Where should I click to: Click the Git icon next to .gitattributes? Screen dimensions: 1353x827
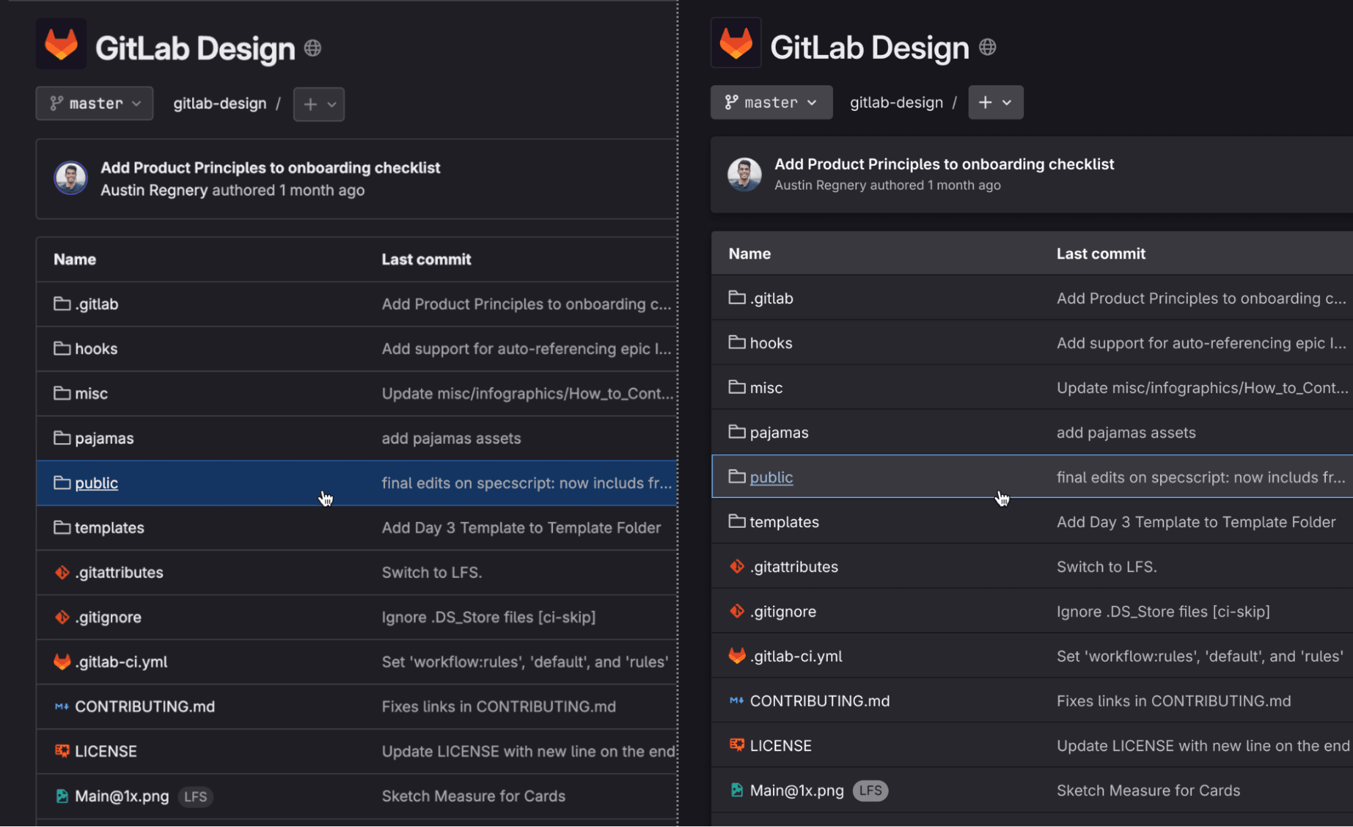62,572
